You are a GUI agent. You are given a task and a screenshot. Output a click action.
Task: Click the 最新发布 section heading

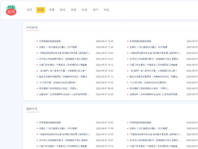coord(32,109)
